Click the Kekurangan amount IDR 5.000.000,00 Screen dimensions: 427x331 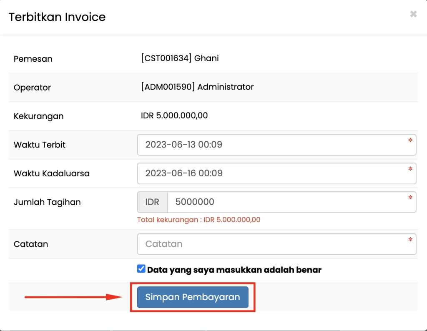tap(174, 115)
